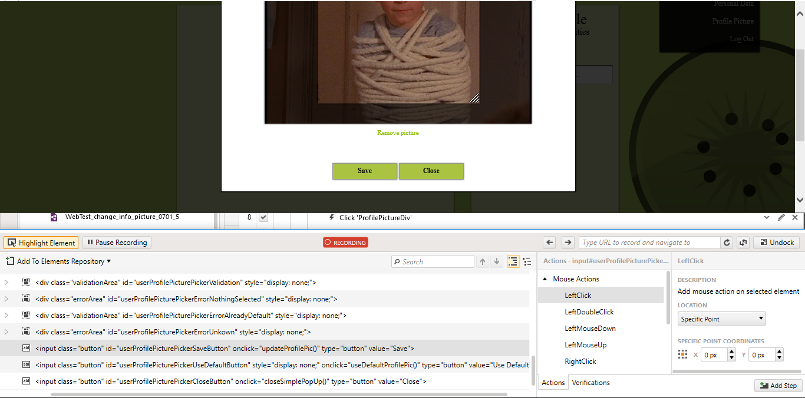
Task: Go to next search result arrow
Action: point(497,261)
